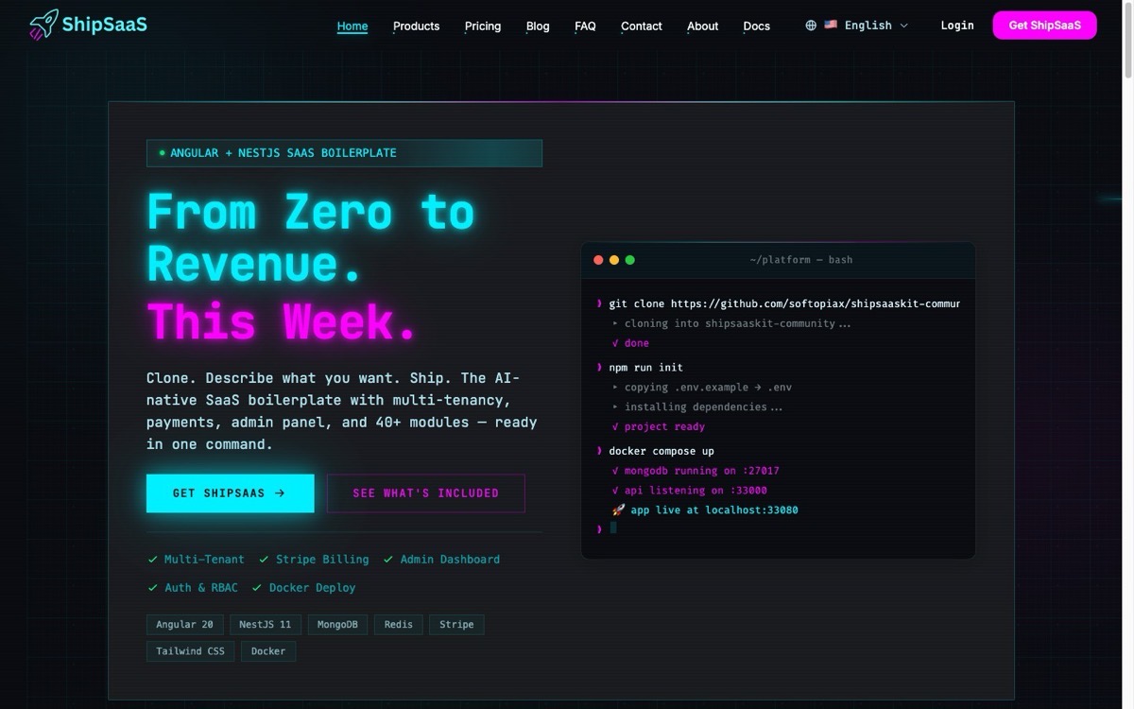Click the pink Get ShipSaaS header button
The width and height of the screenshot is (1134, 709).
1044,26
